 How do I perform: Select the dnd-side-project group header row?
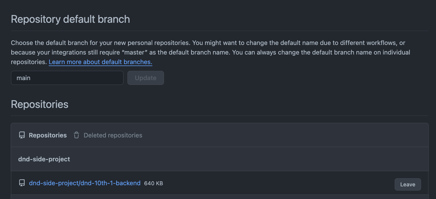[x=220, y=159]
